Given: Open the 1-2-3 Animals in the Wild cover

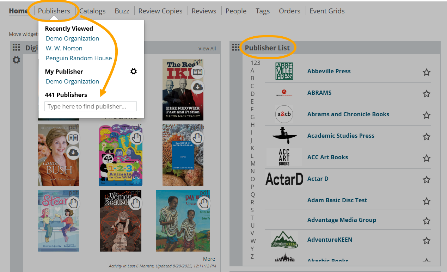Looking at the screenshot, I should click(x=121, y=155).
